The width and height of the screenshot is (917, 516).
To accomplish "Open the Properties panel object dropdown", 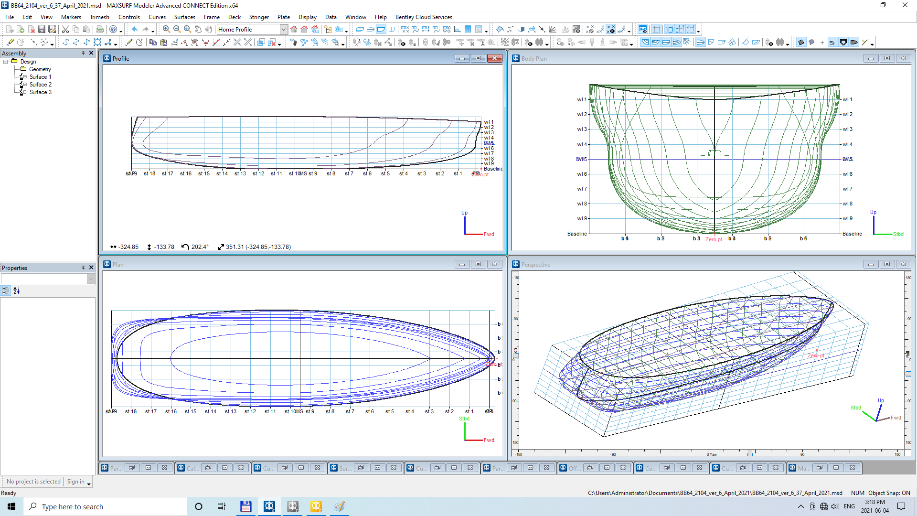I will click(x=91, y=279).
